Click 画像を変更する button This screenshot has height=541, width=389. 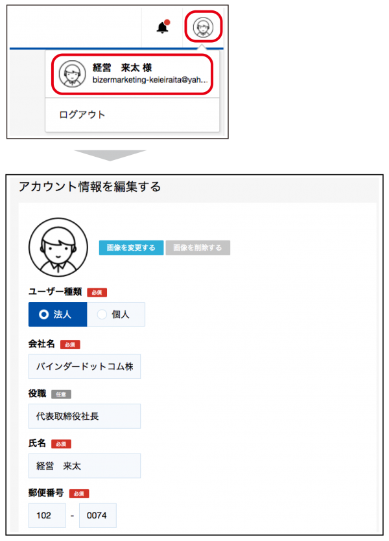point(131,247)
